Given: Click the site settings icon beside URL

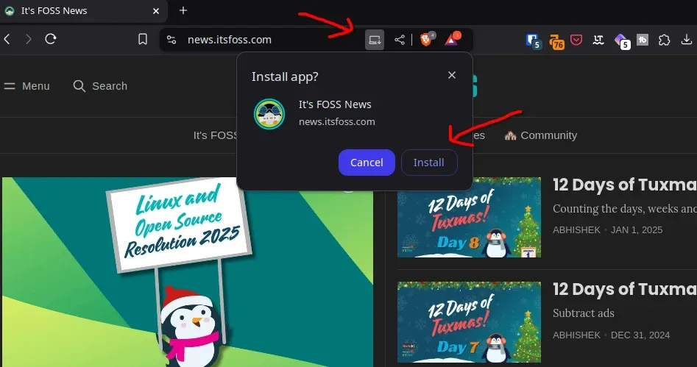Looking at the screenshot, I should point(171,40).
